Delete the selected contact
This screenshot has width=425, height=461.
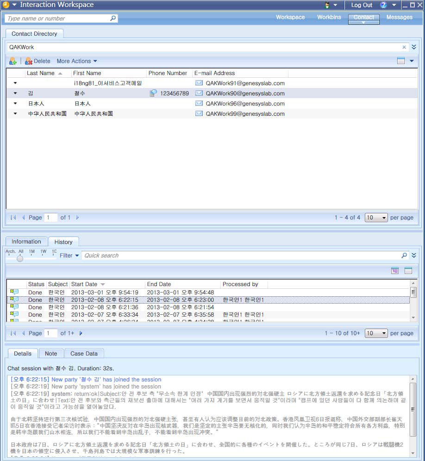37,61
